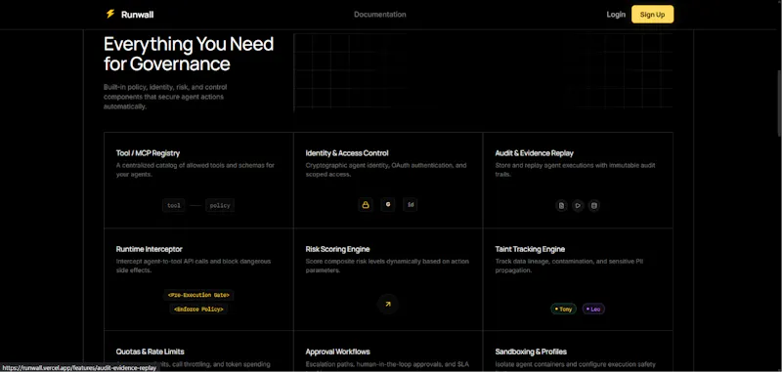Screen dimensions: 782x372
Task: Click the purple Leo tag
Action: tap(593, 310)
